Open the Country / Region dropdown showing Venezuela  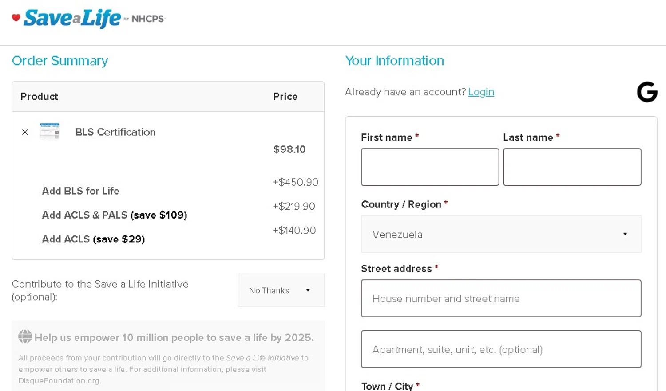point(501,234)
